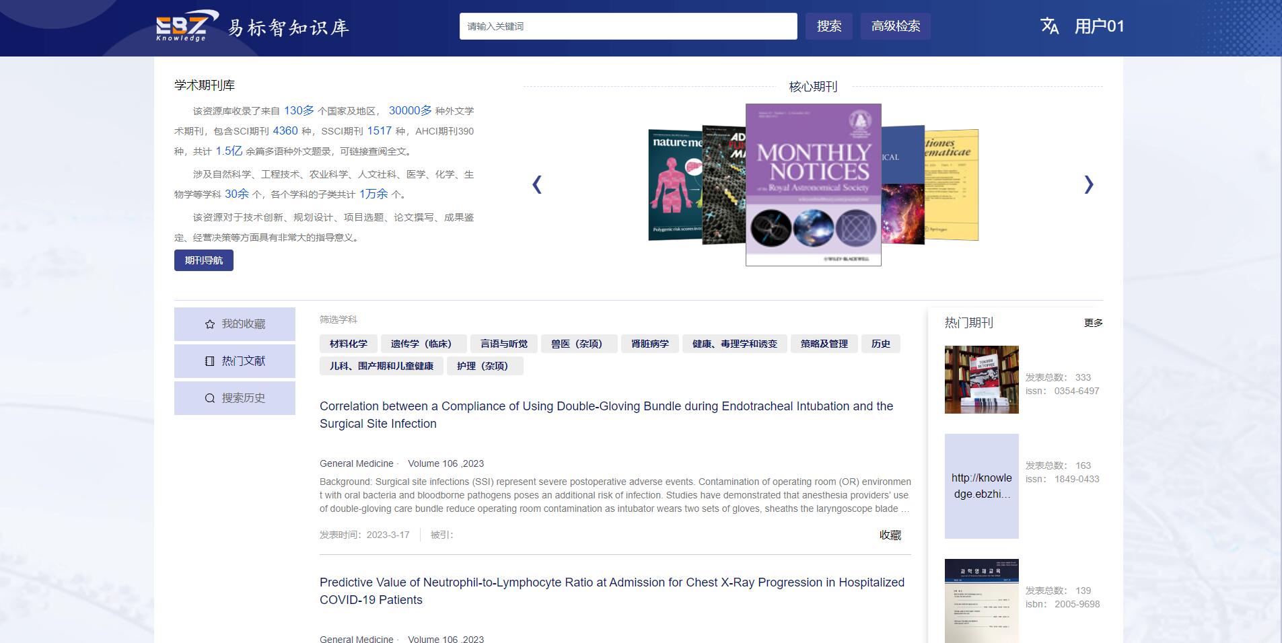The height and width of the screenshot is (643, 1282).
Task: Open 热门文献 in sidebar
Action: pos(235,361)
